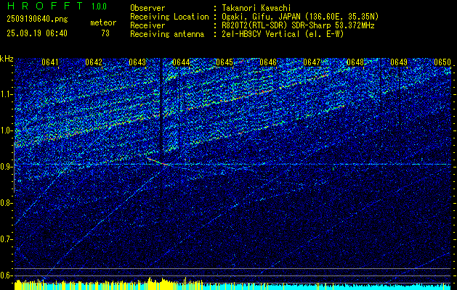Screen dimensions: 457x290
Task: Click the Ogaki, Gifu, JAPAN location text
Action: pos(300,17)
